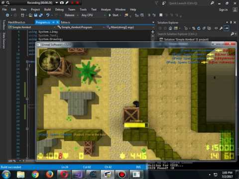Open the Window menu
Image resolution: width=239 pixels, height=179 pixels.
click(x=120, y=9)
